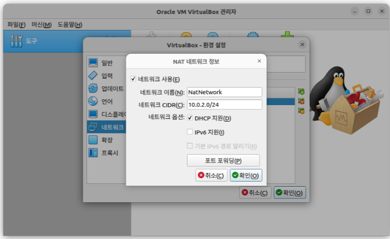Open 포트 포워딩(P) settings

point(223,161)
